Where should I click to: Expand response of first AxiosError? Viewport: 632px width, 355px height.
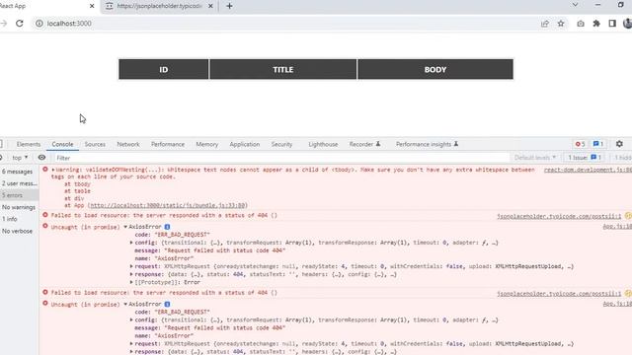click(x=131, y=274)
